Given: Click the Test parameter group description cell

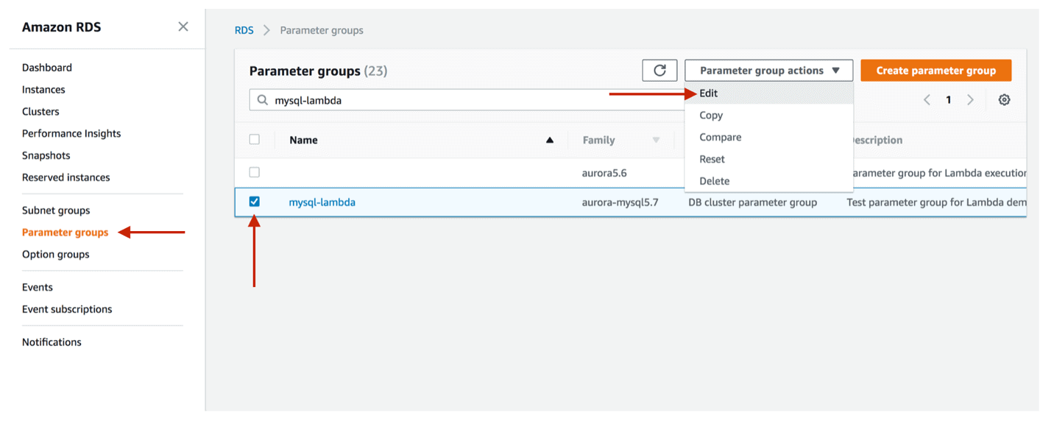Looking at the screenshot, I should coord(936,202).
